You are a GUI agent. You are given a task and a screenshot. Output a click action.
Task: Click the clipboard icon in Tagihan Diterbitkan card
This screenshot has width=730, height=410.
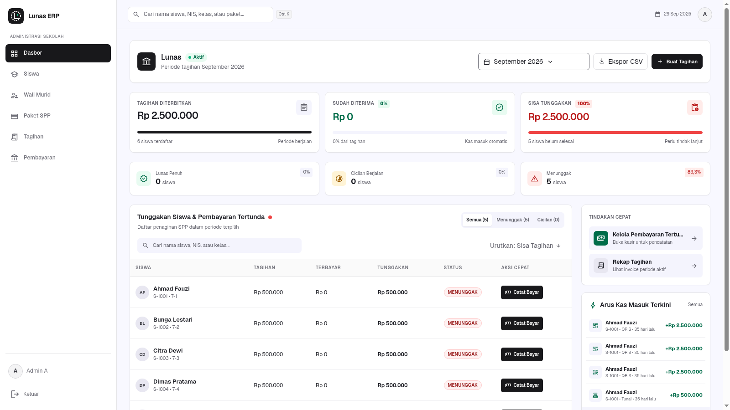pyautogui.click(x=304, y=108)
